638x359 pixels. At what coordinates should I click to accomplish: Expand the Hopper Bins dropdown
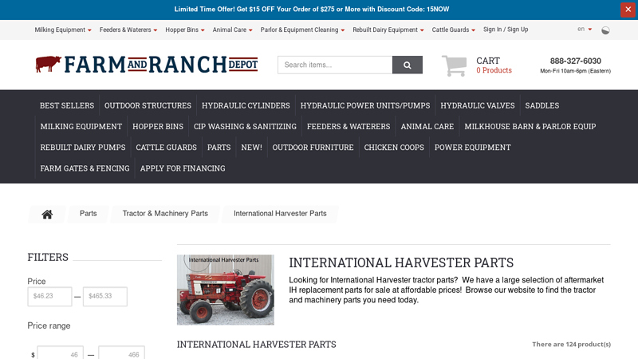click(x=185, y=30)
